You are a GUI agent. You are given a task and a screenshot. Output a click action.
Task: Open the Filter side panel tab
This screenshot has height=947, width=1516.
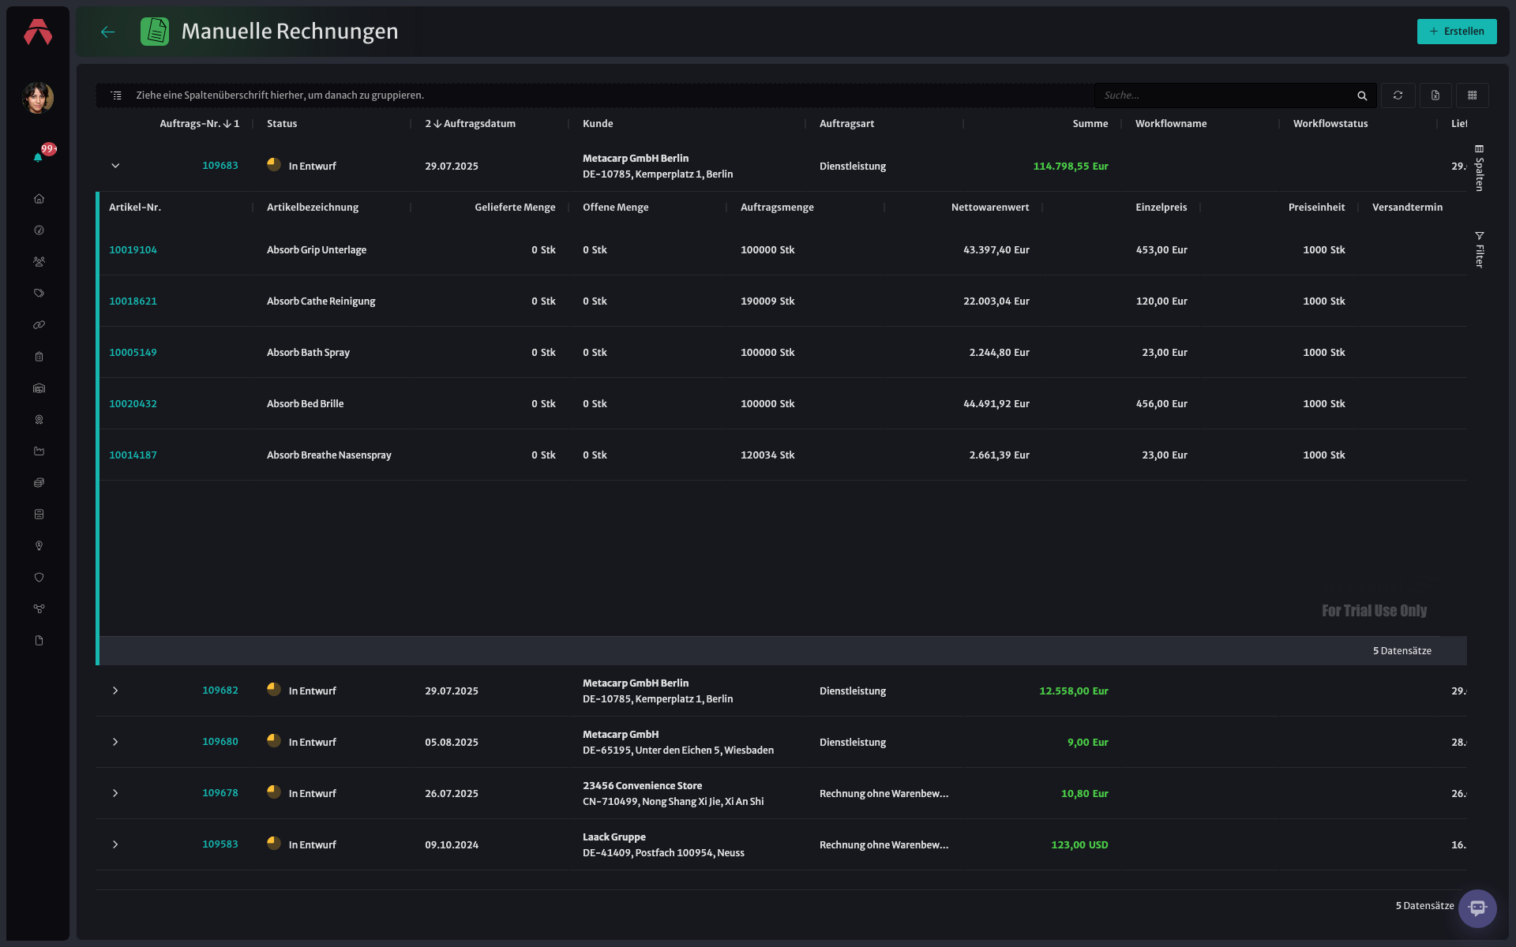pyautogui.click(x=1480, y=250)
